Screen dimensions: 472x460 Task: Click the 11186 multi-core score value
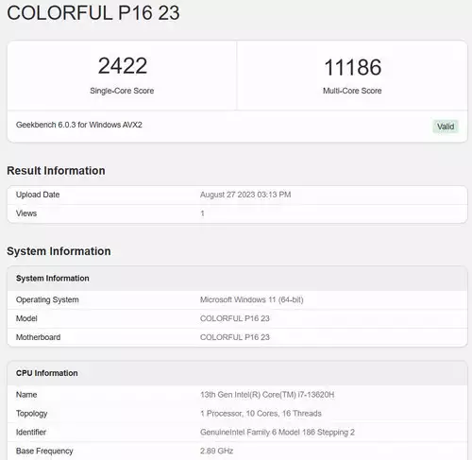pyautogui.click(x=352, y=67)
